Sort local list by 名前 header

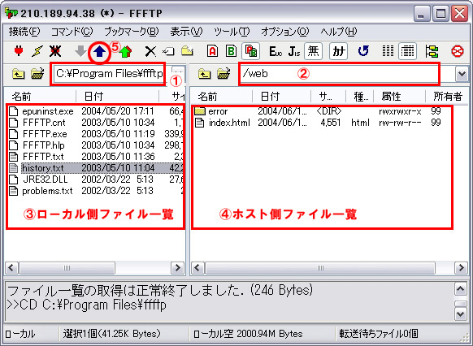click(x=41, y=97)
